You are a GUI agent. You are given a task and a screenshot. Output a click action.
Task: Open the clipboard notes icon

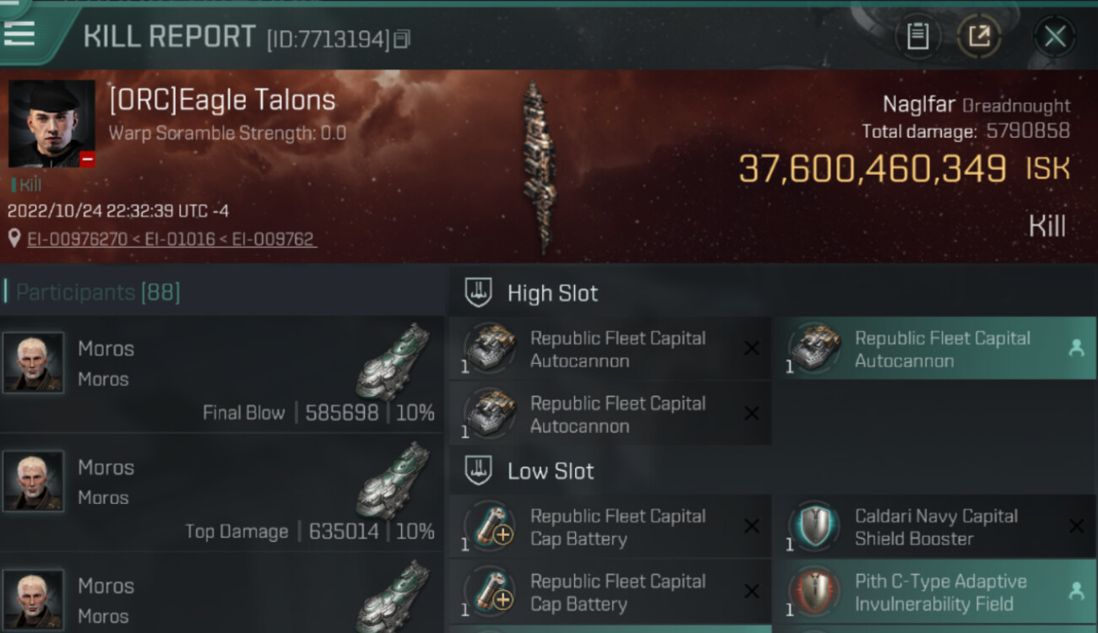(x=917, y=36)
